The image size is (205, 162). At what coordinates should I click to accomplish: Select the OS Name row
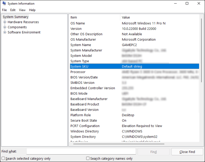[x=78, y=23]
